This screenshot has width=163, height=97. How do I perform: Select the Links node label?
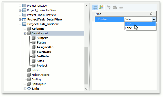click(x=36, y=89)
